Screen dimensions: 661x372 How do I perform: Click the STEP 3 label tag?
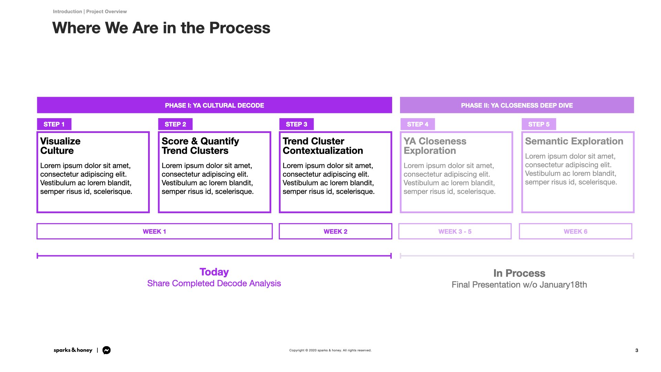coord(296,124)
